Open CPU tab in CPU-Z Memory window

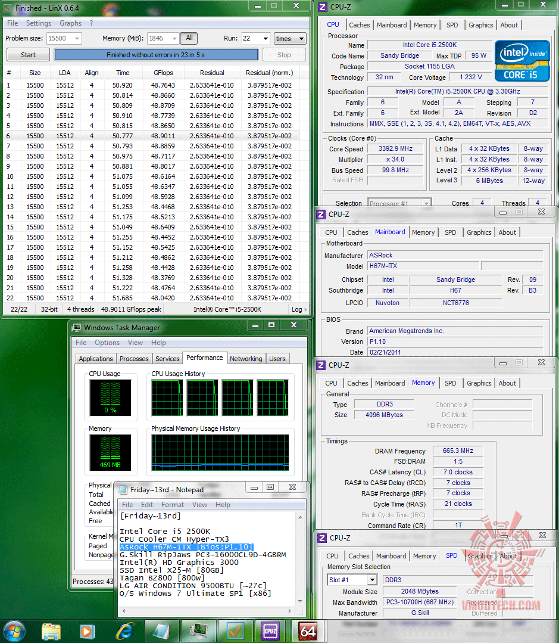point(332,383)
